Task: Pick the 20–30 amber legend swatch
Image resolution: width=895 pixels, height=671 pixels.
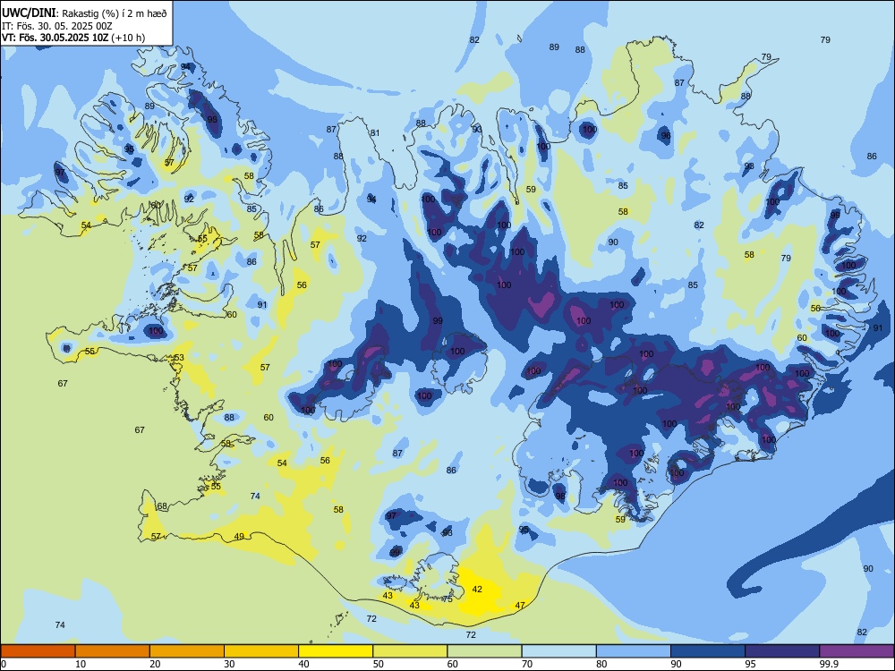Action: click(187, 651)
